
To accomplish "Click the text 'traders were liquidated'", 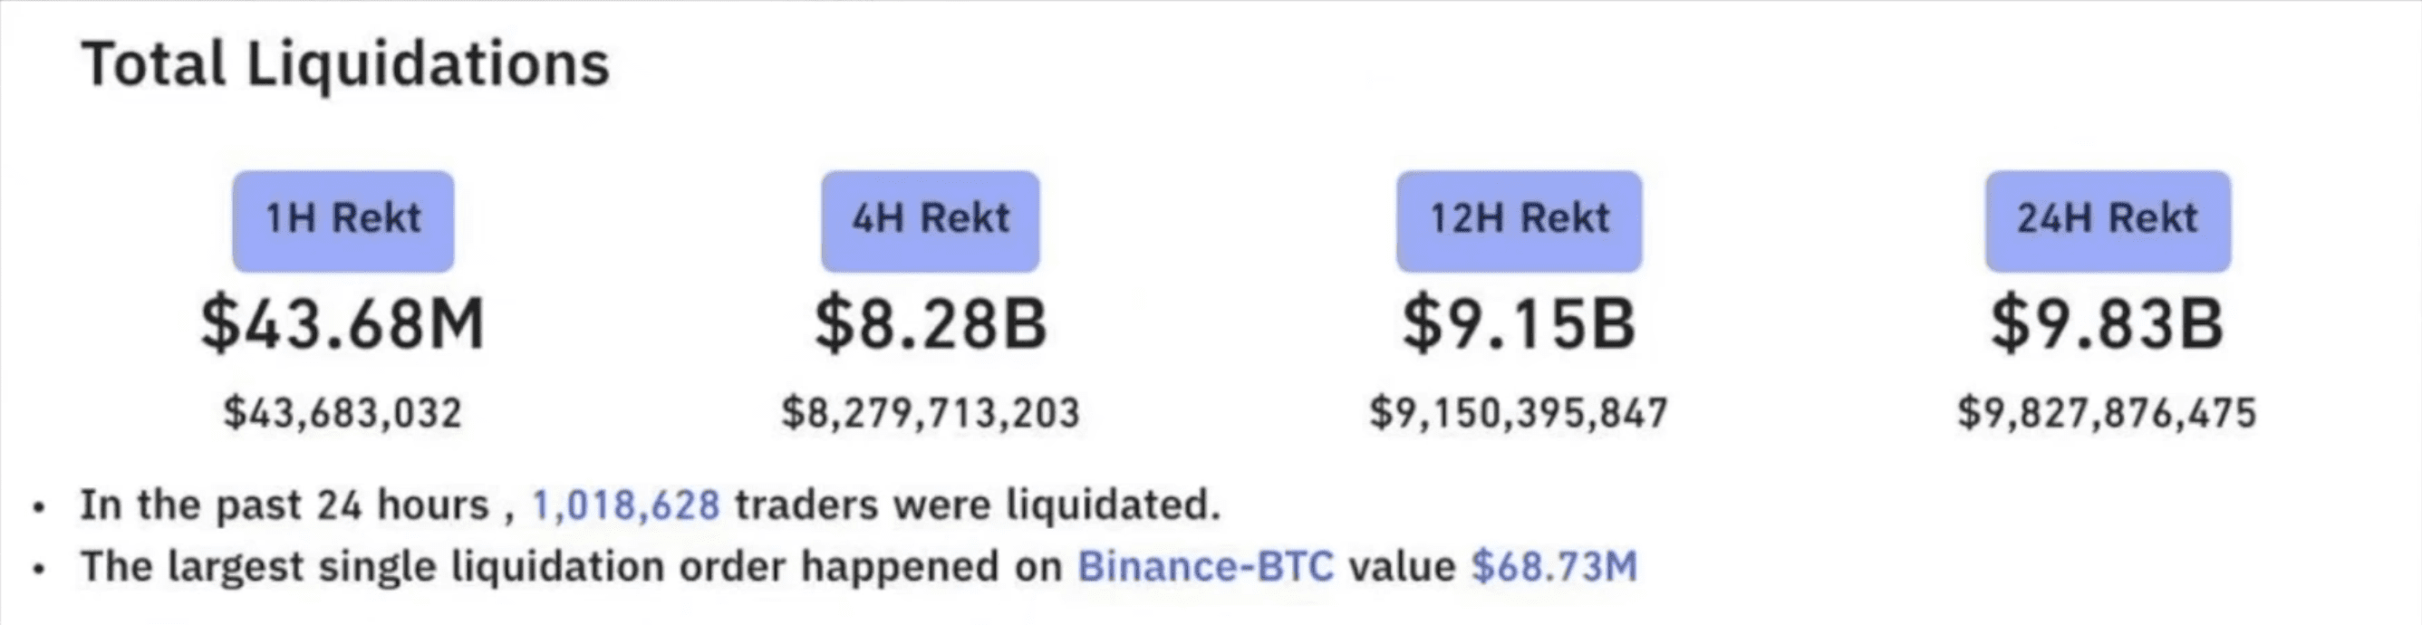I will (x=978, y=505).
